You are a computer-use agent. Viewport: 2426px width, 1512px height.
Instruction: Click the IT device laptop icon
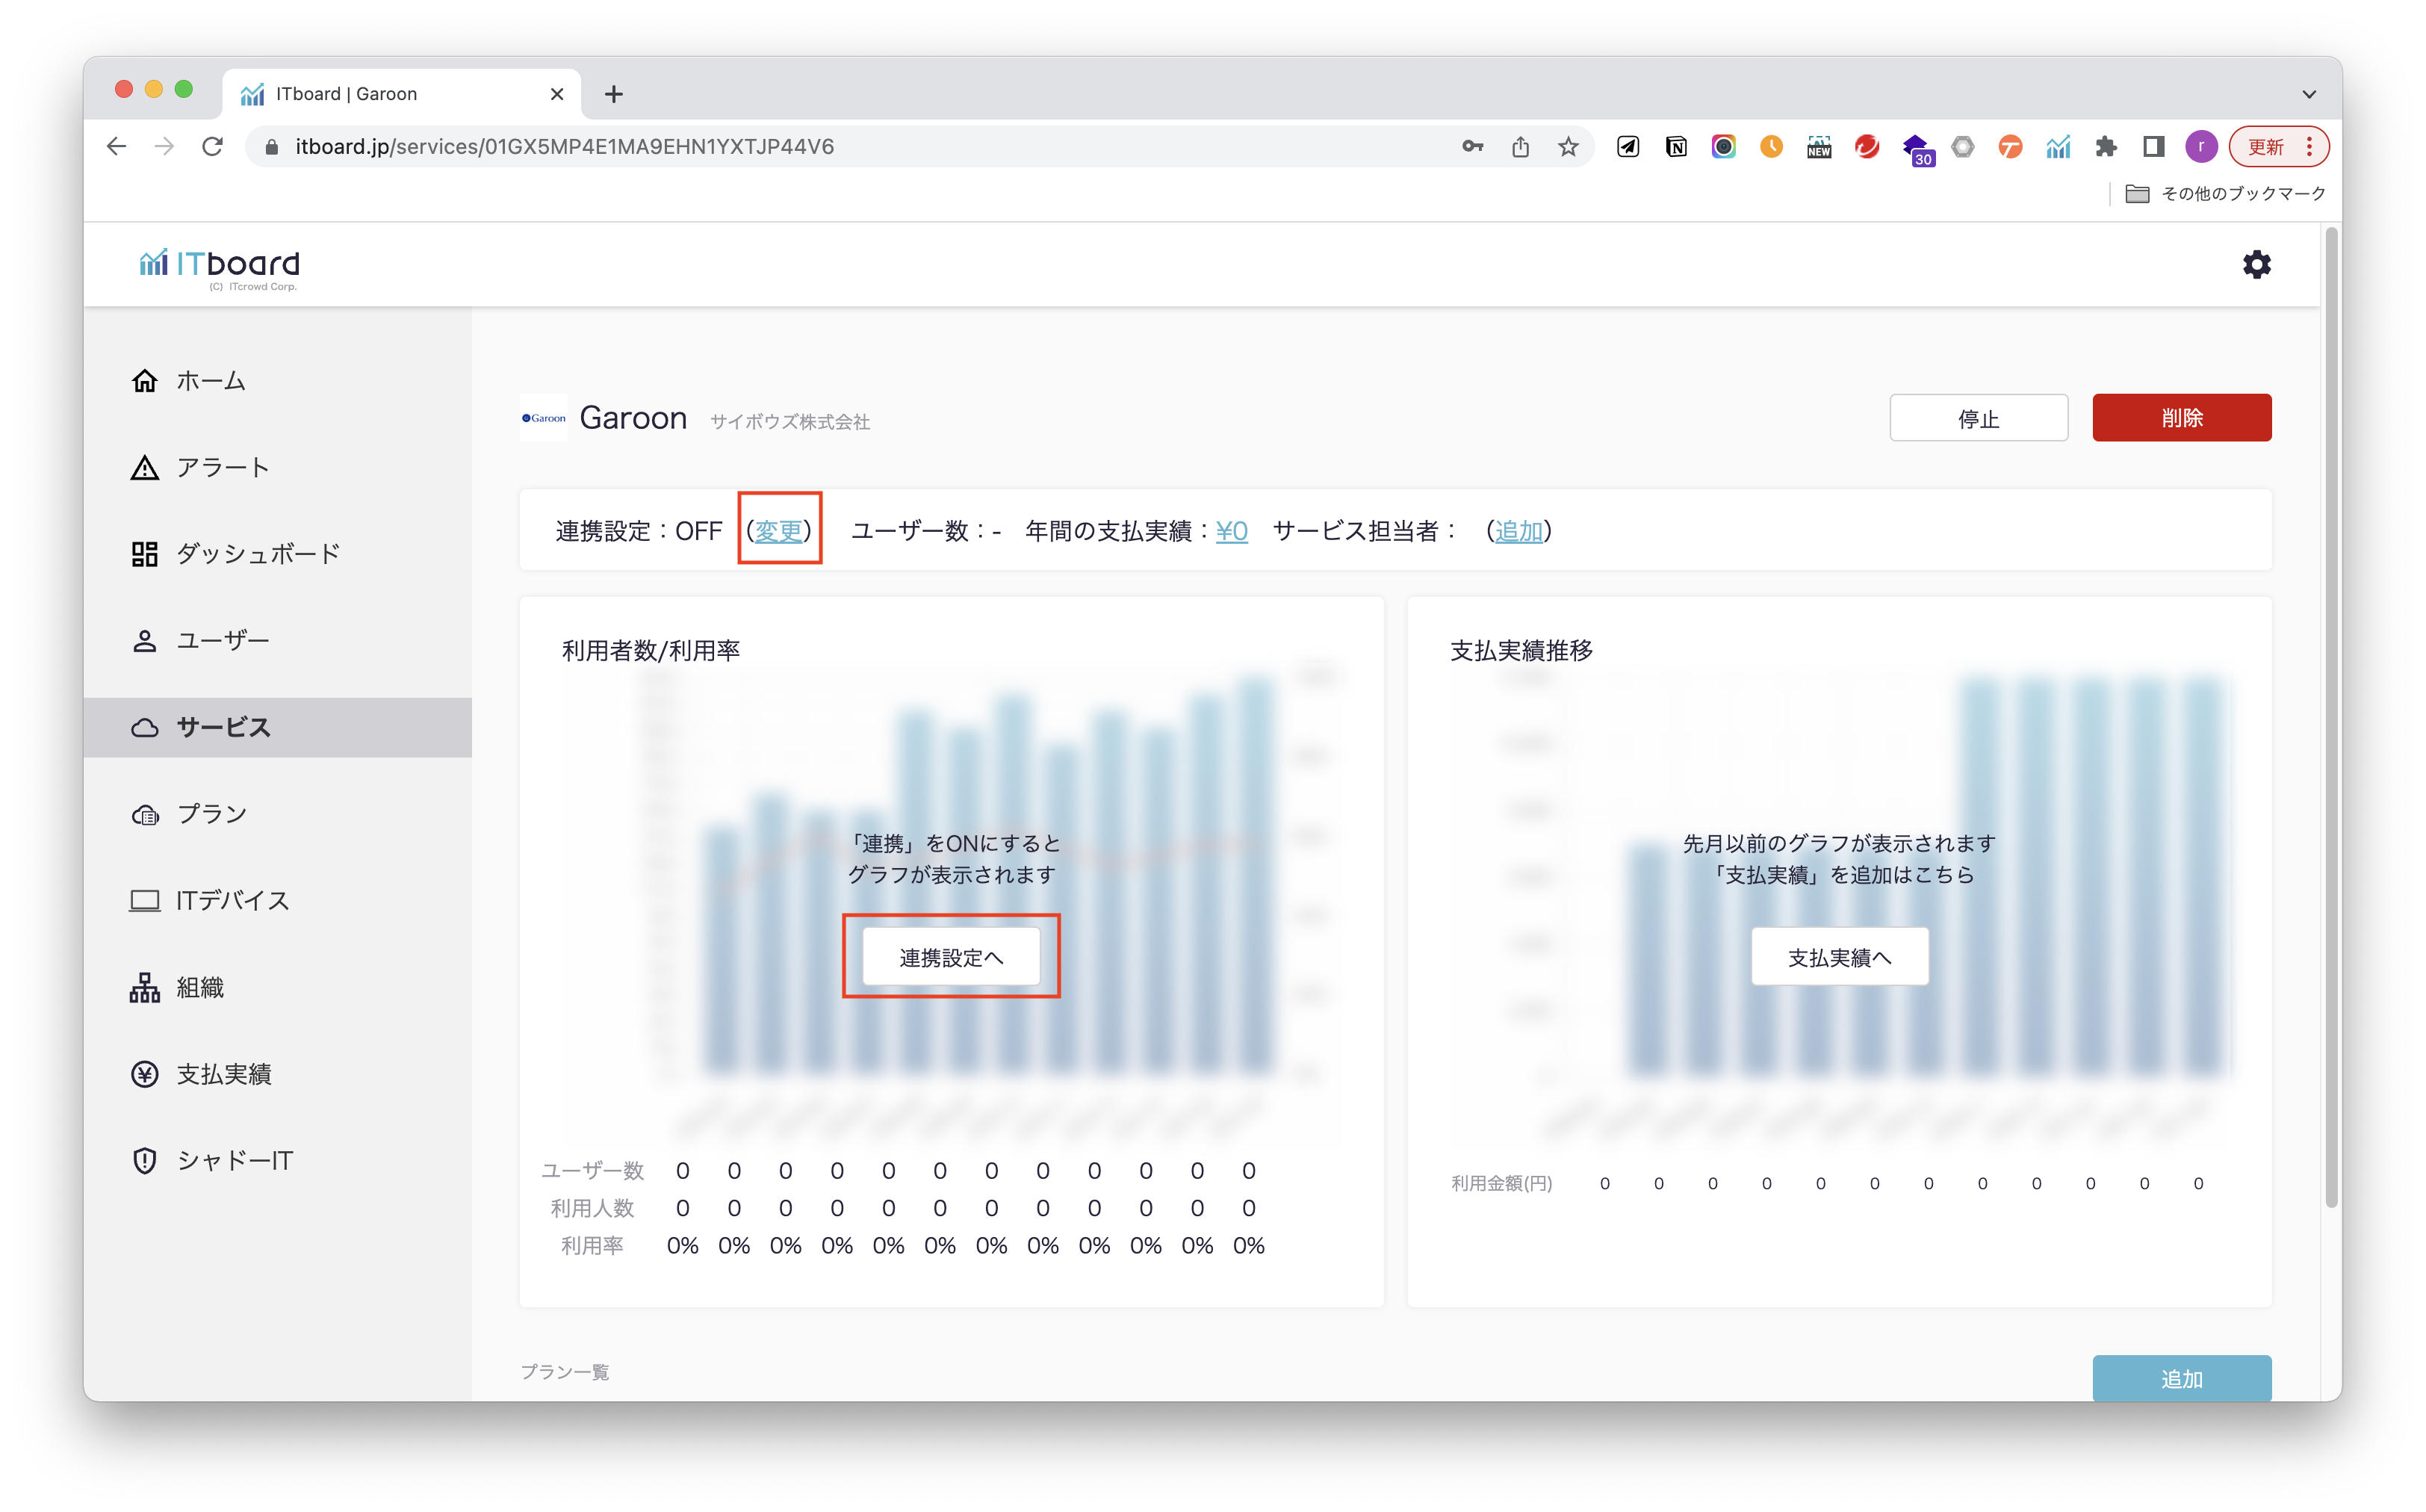click(145, 901)
